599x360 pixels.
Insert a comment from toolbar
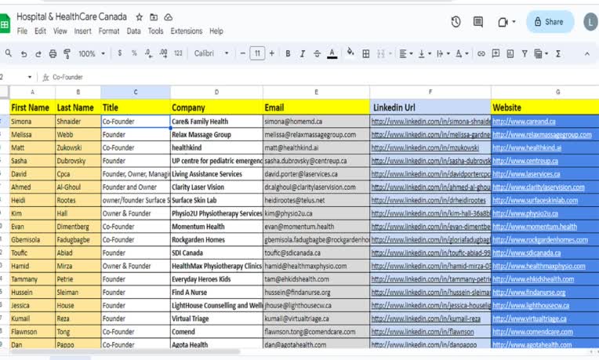pos(496,53)
